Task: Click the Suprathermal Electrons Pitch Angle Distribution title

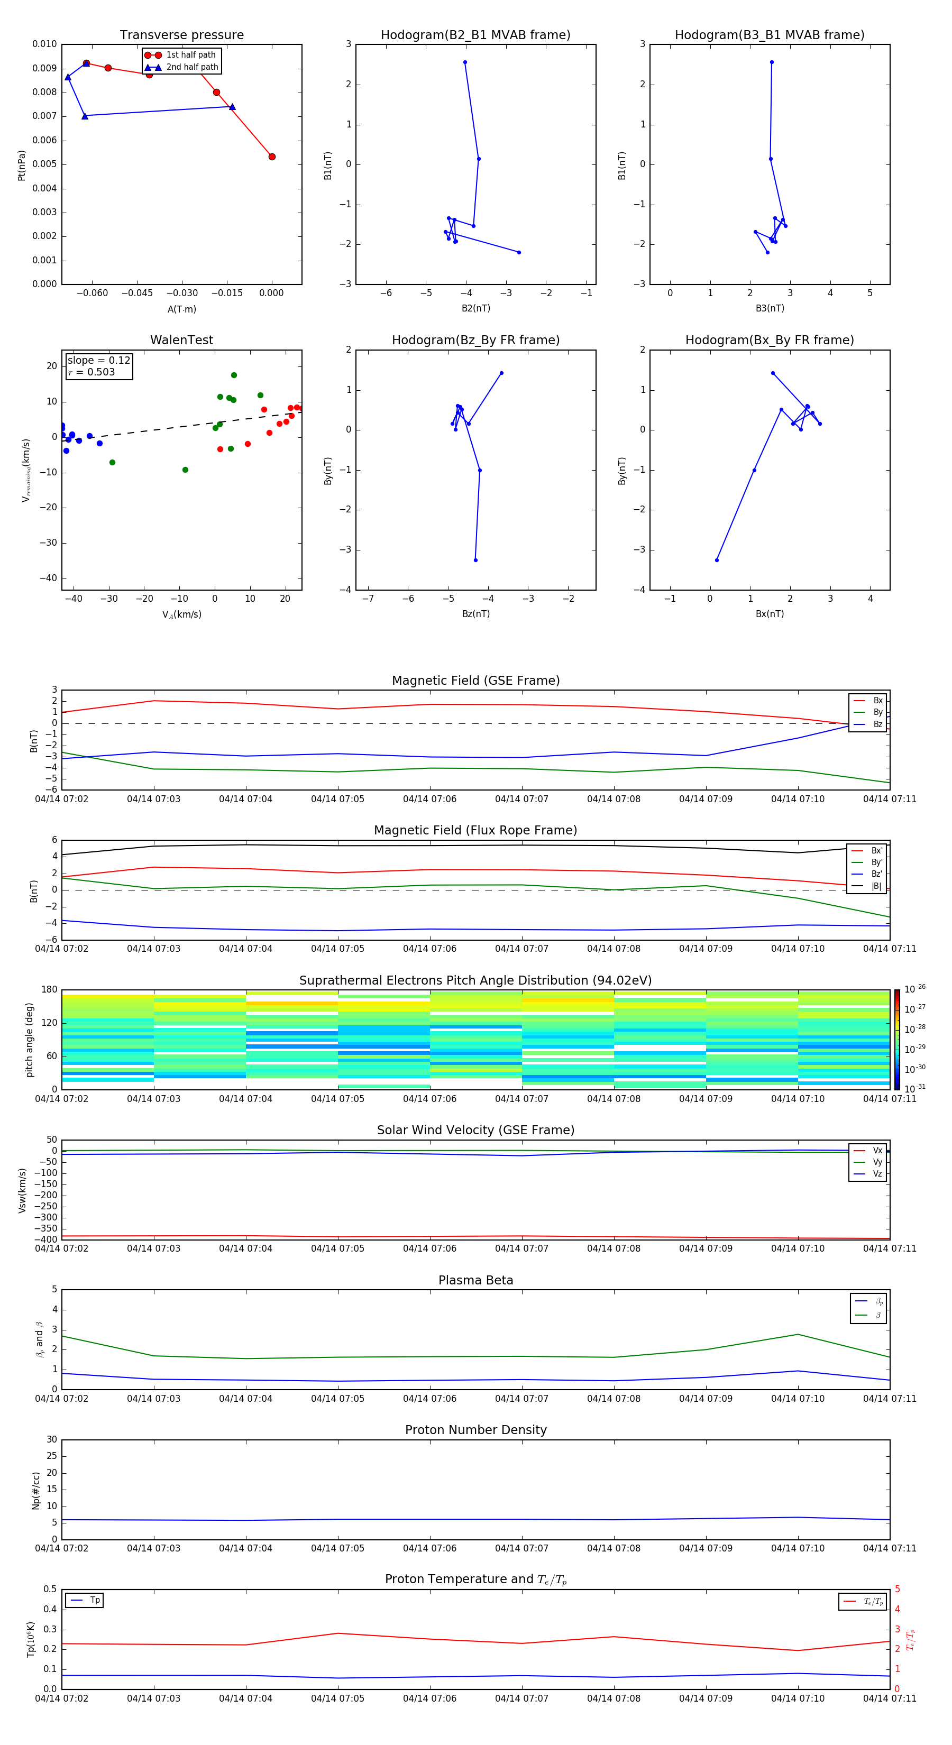Action: point(475,981)
